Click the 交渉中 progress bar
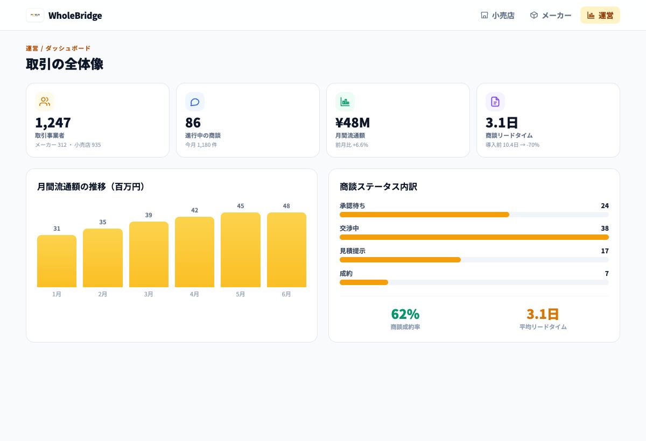This screenshot has width=646, height=441. point(474,237)
